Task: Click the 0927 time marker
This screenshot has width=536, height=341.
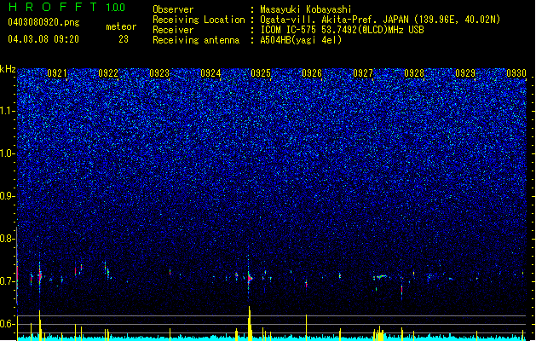Action: click(363, 73)
